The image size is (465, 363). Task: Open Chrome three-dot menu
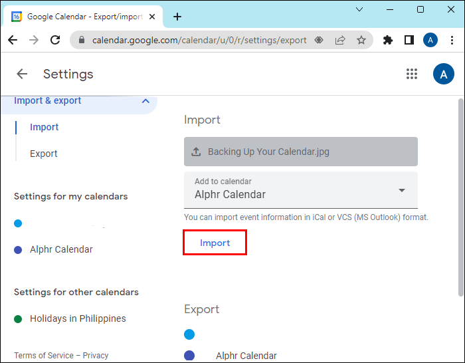click(452, 40)
